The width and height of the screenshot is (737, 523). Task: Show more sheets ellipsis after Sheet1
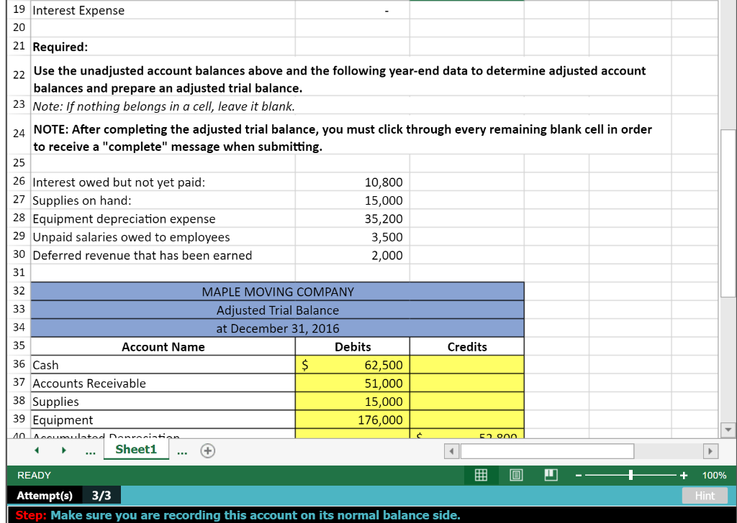[x=182, y=452]
